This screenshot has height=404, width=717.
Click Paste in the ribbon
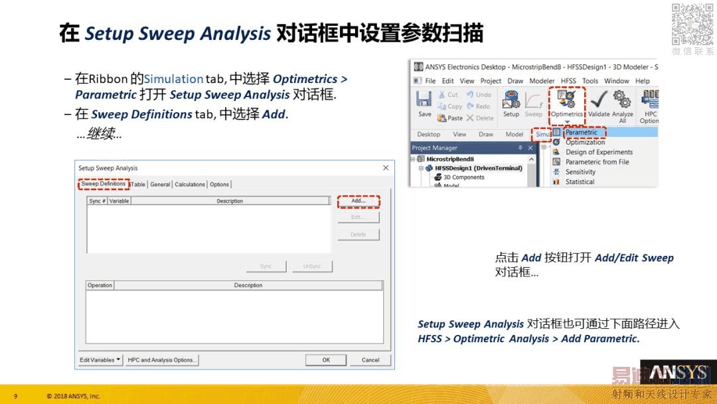[x=450, y=118]
